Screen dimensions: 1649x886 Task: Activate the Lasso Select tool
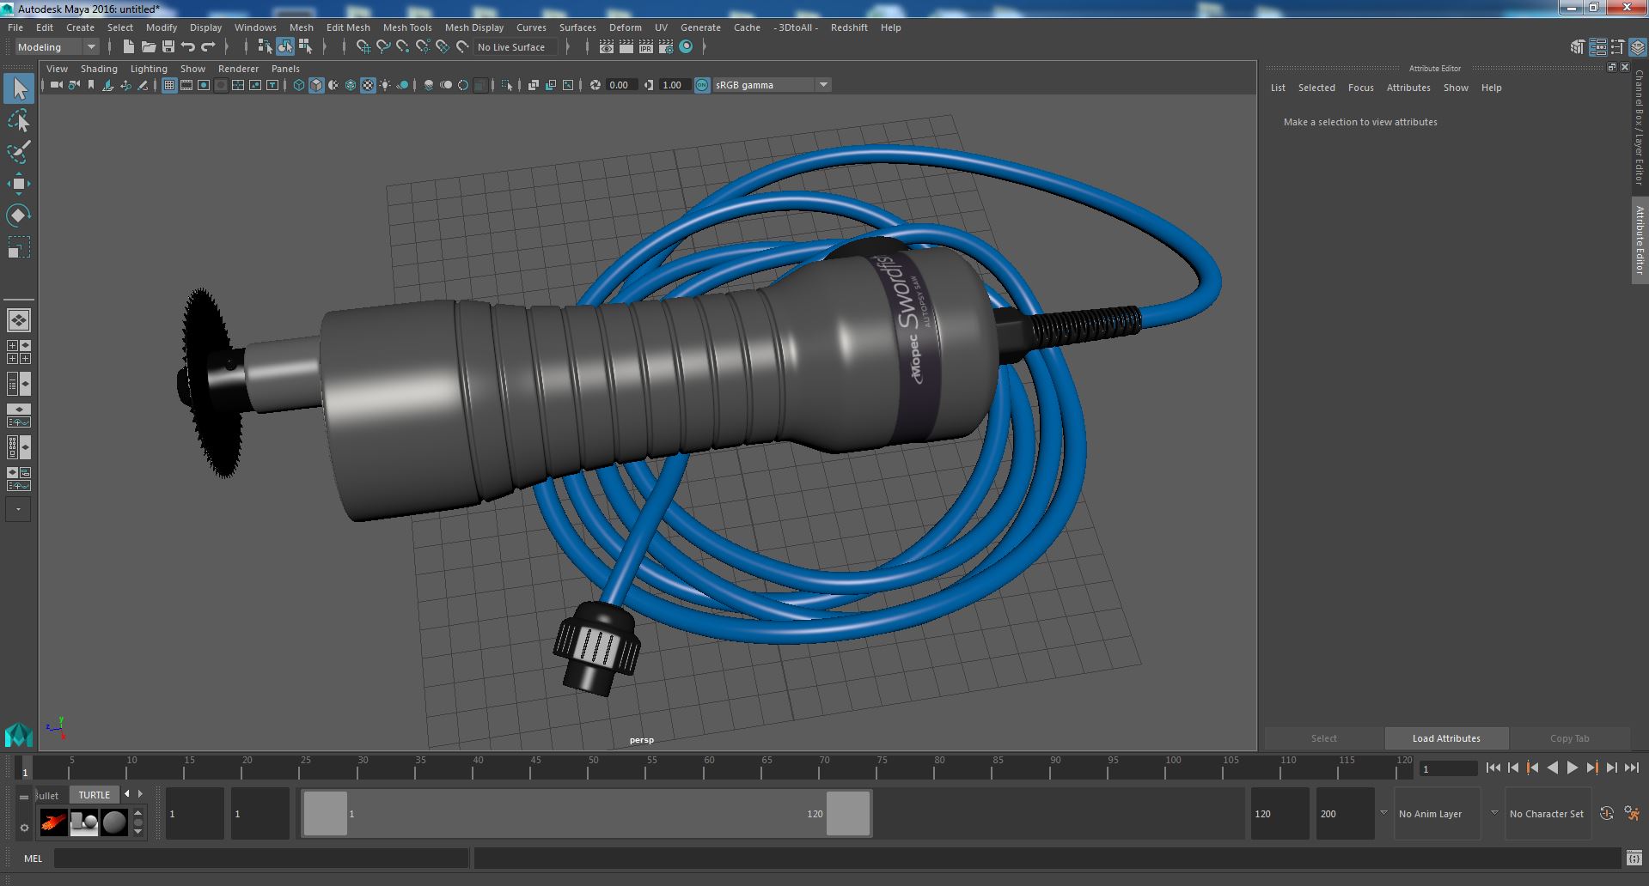(18, 121)
